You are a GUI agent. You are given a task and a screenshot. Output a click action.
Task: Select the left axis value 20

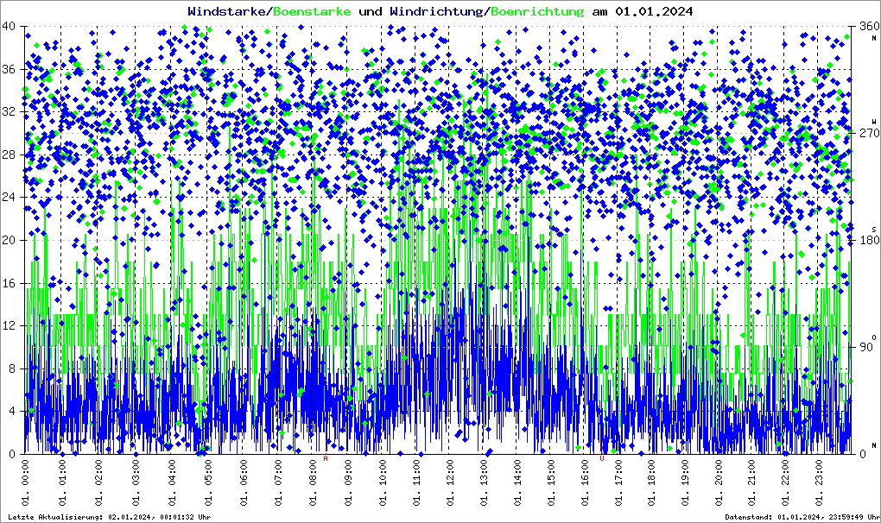[9, 240]
